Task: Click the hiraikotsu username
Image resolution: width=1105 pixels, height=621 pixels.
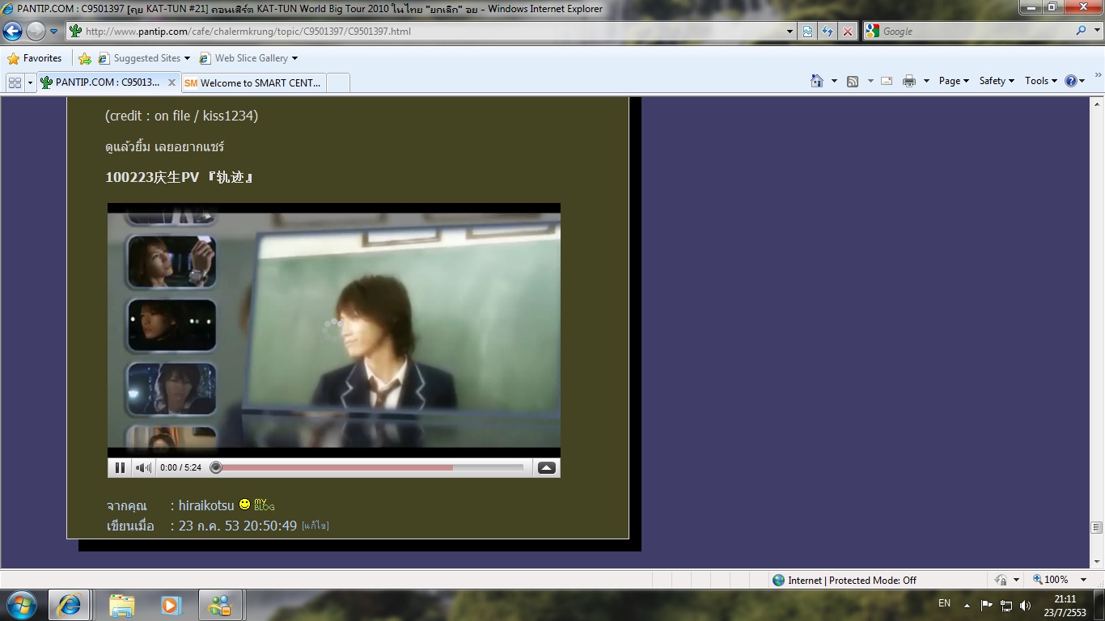Action: coord(206,505)
